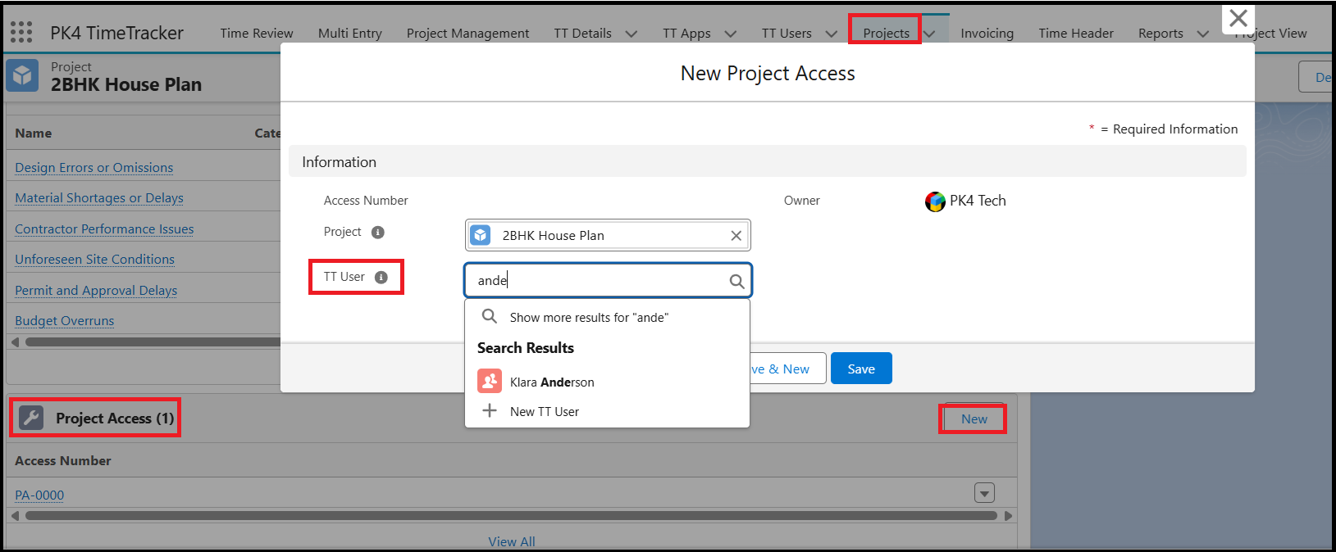Switch to Project Management tab
1336x552 pixels.
pos(467,34)
